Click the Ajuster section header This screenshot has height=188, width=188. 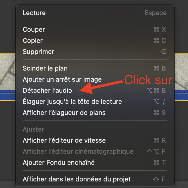33,129
